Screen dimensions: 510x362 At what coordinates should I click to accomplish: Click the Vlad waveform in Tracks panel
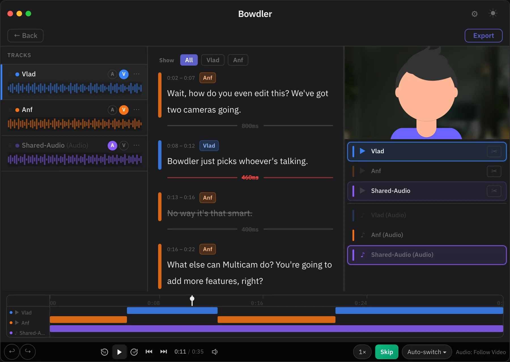(x=75, y=88)
